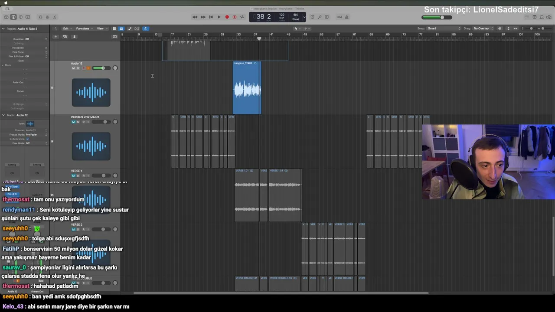Solo the Audio 12 track
This screenshot has height=312, width=555.
point(78,68)
